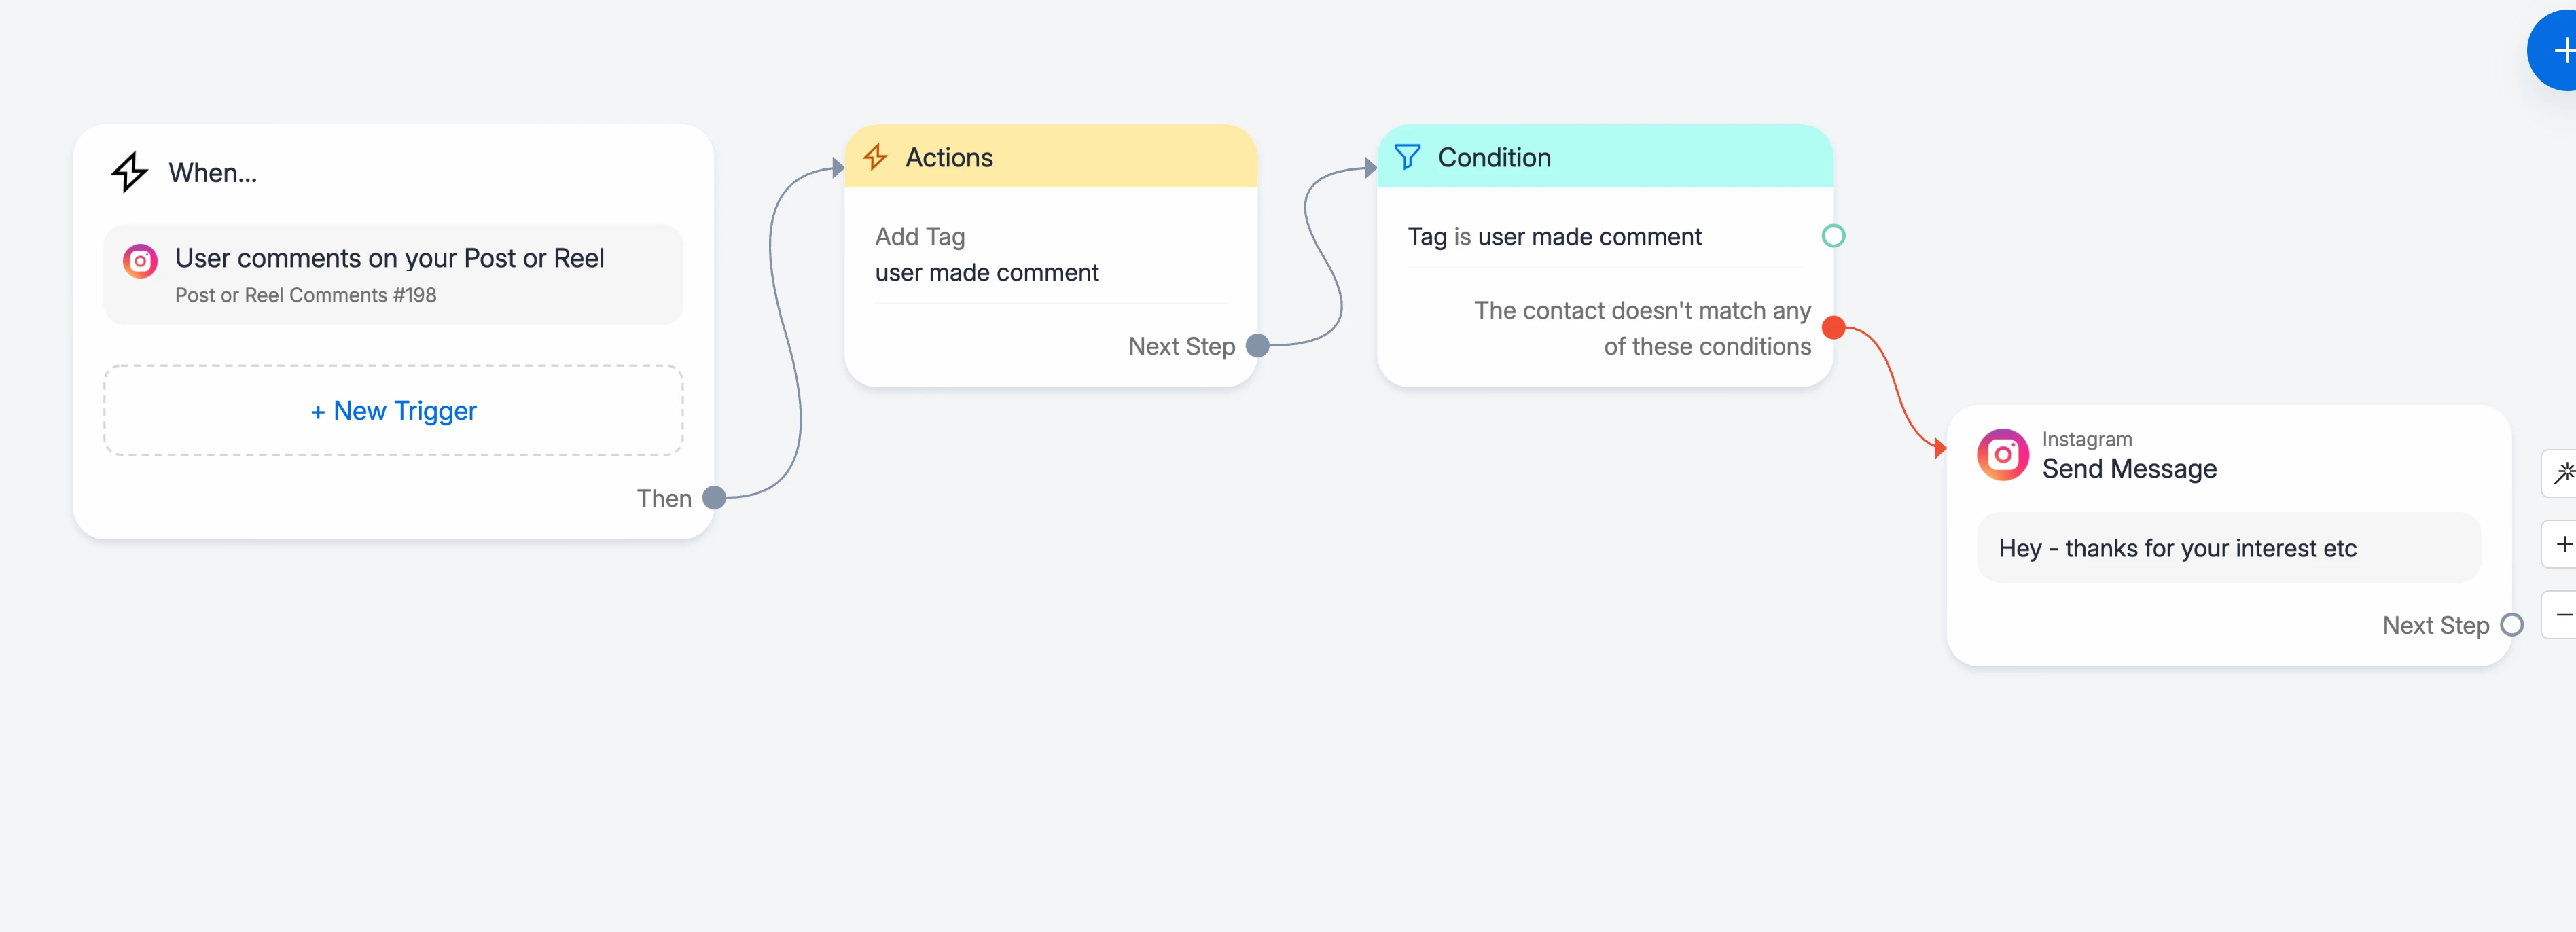Zoom in with the plus control
The height and width of the screenshot is (932, 2576).
coord(2562,544)
